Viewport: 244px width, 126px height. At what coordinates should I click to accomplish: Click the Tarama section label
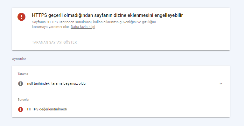click(23, 74)
